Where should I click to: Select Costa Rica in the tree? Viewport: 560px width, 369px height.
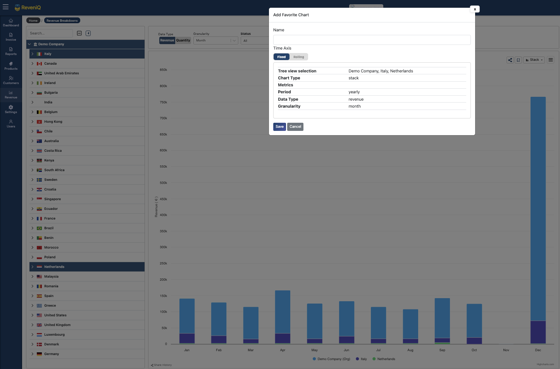(x=87, y=151)
